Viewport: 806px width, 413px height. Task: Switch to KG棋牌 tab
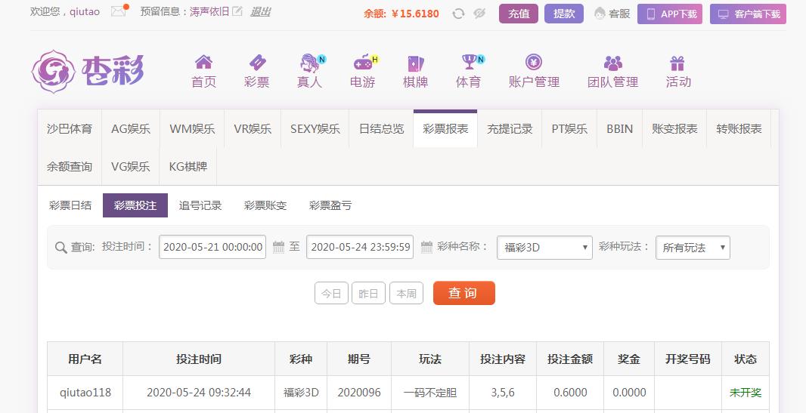click(x=188, y=167)
